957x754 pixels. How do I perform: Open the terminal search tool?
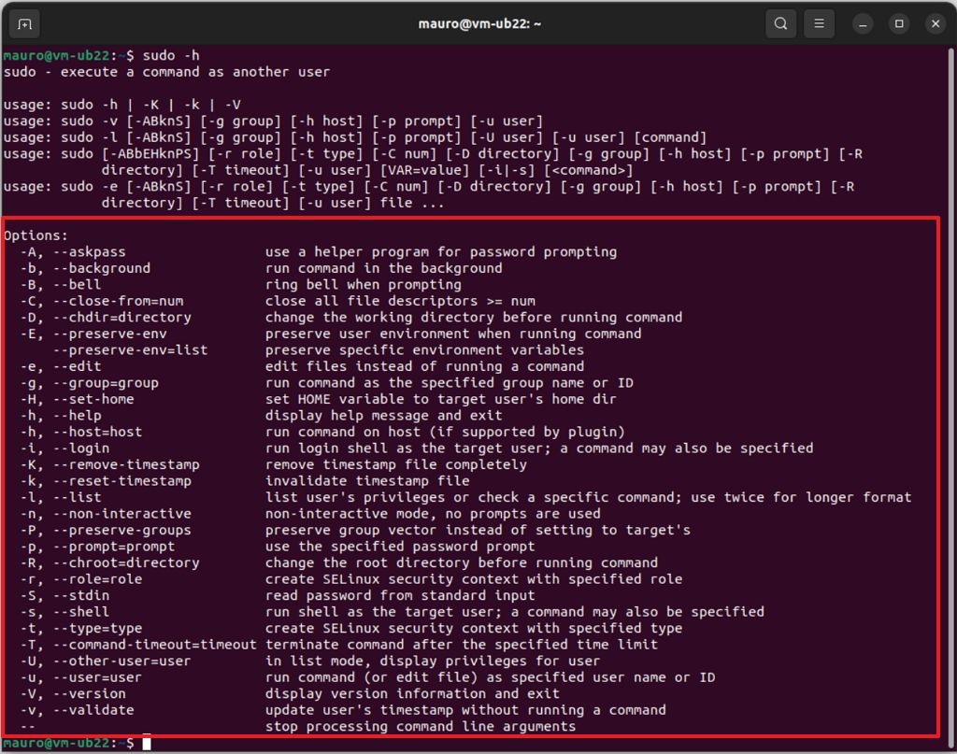point(780,23)
